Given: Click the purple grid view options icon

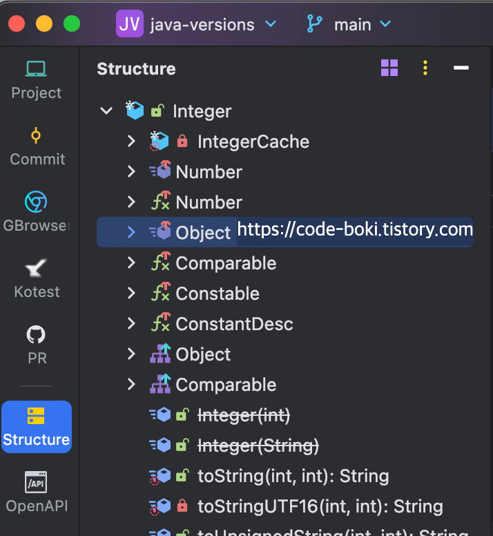Looking at the screenshot, I should click(389, 68).
